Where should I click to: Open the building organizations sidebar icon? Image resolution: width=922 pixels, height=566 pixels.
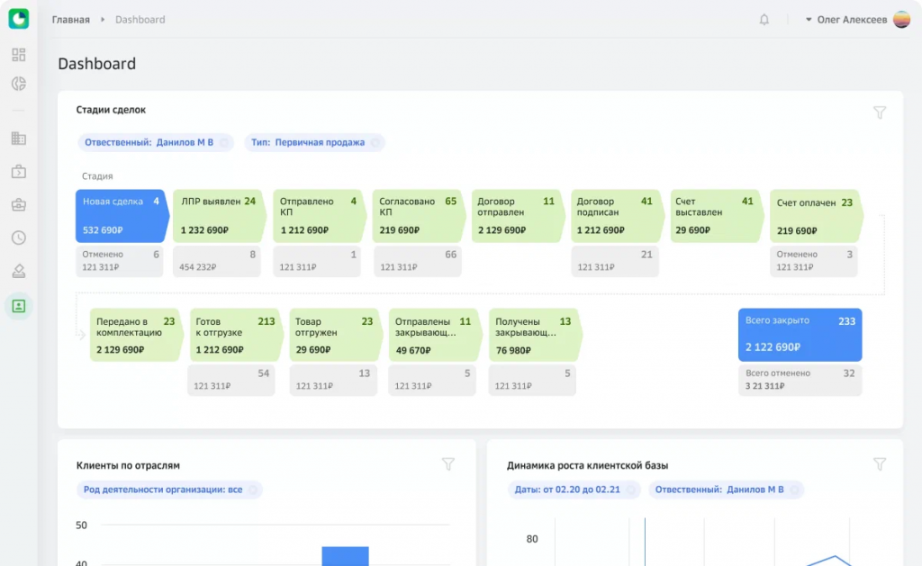click(x=19, y=139)
